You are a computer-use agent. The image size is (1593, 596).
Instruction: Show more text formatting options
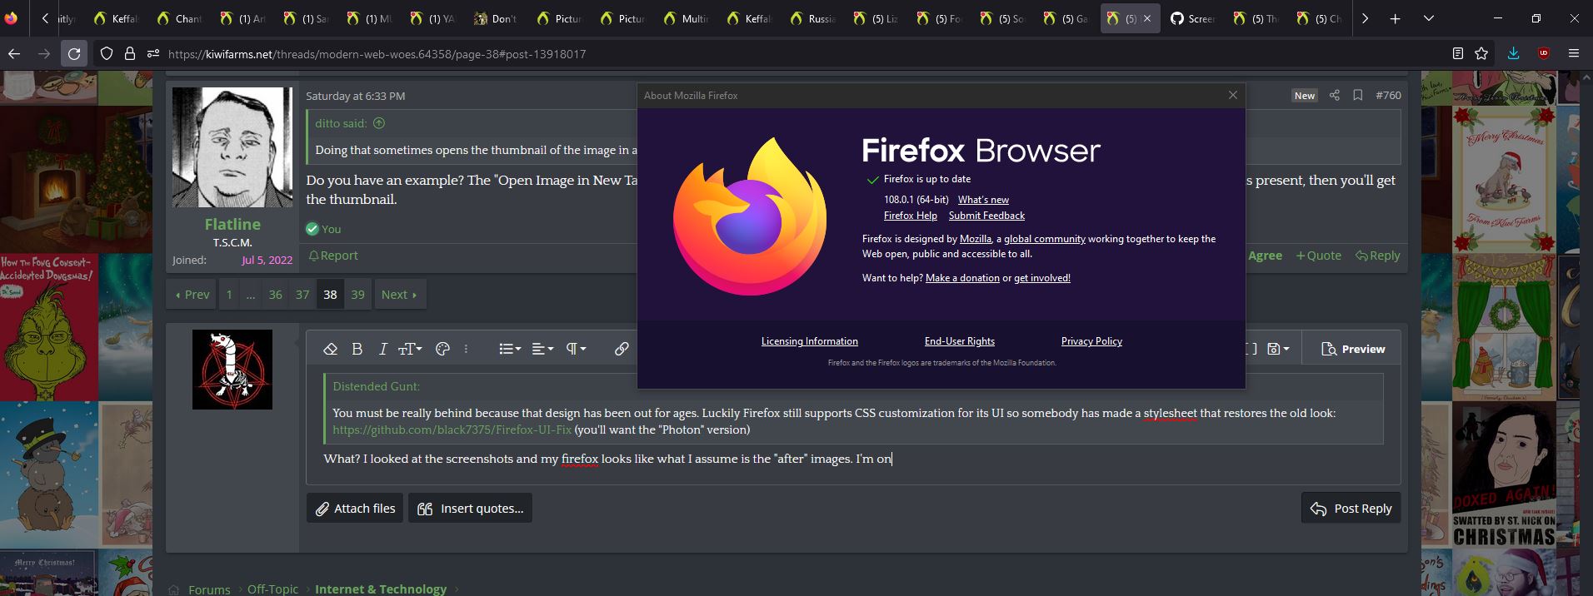[x=466, y=349]
